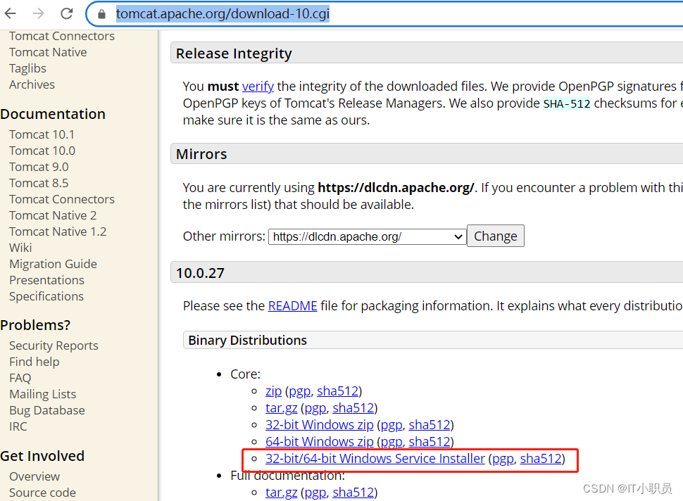Open the verify link under Release Integrity
This screenshot has width=683, height=501.
[x=258, y=86]
